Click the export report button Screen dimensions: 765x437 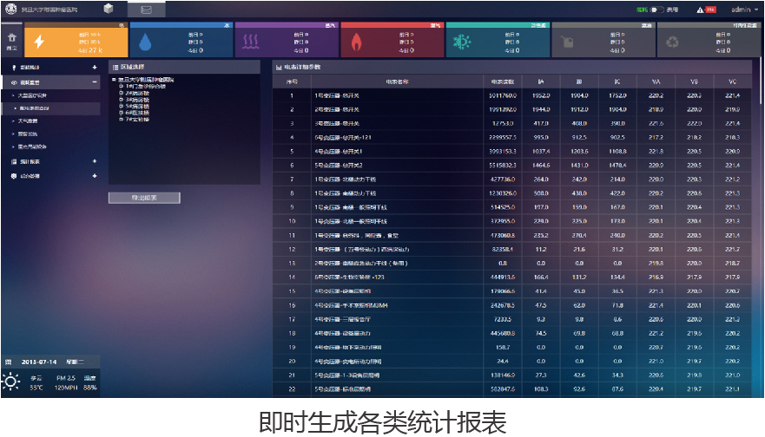pyautogui.click(x=144, y=198)
